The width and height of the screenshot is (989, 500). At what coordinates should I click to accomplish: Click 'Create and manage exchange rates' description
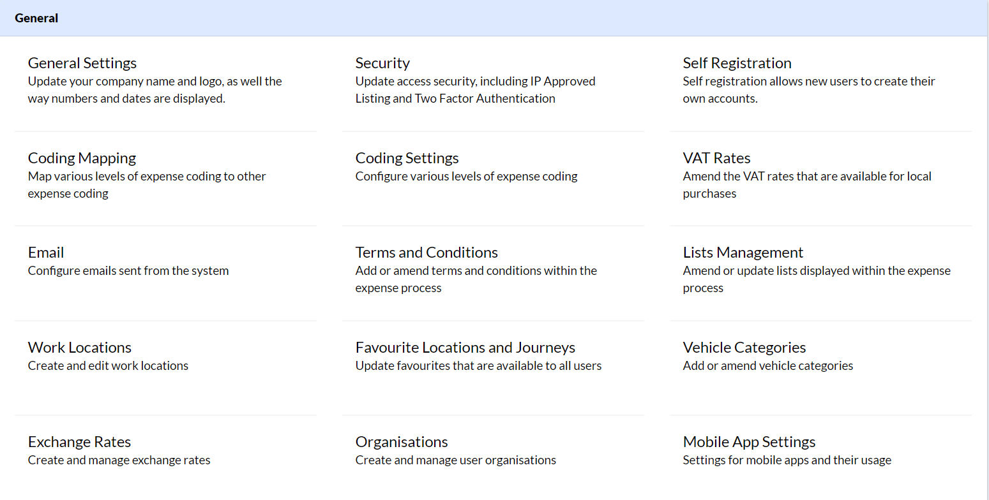click(119, 460)
